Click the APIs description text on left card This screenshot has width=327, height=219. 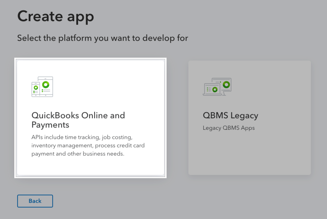tap(88, 146)
